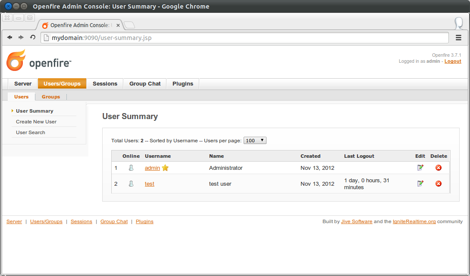Viewport: 470px width, 276px height.
Task: Delete the admin user via red icon
Action: [438, 168]
